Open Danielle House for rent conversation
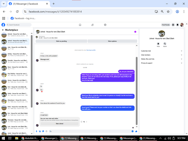This screenshot has width=188, height=141. pos(15,61)
